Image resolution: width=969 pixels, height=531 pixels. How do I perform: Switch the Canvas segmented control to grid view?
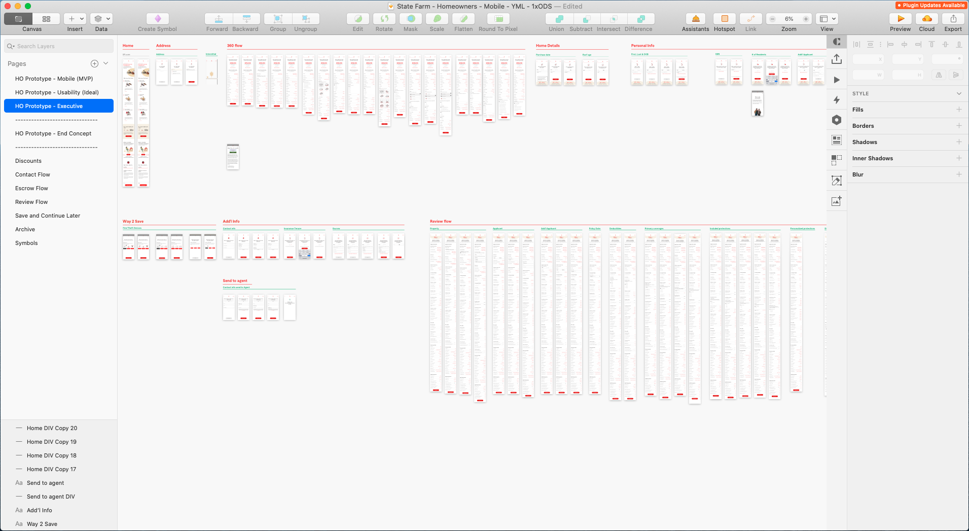coord(47,18)
